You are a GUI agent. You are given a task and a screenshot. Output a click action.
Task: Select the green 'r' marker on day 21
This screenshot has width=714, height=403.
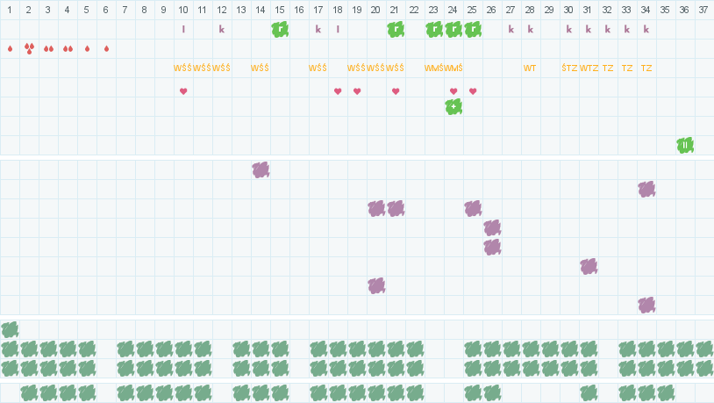tap(396, 29)
